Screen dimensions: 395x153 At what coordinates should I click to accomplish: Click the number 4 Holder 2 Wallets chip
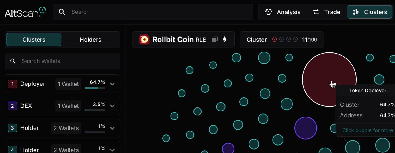pyautogui.click(x=66, y=149)
